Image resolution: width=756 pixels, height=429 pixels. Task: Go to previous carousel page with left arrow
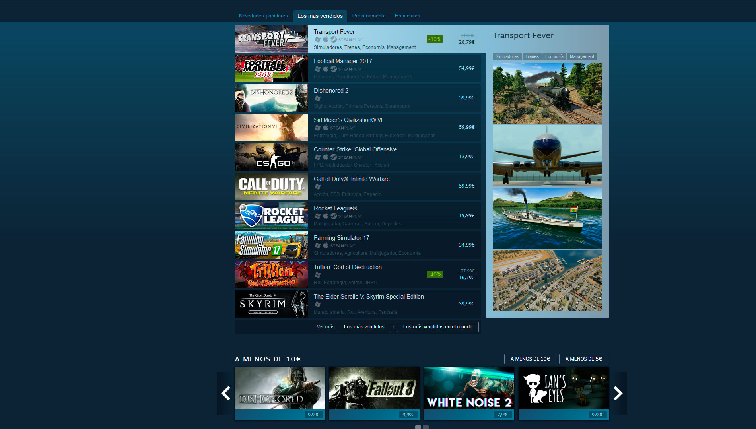[225, 393]
